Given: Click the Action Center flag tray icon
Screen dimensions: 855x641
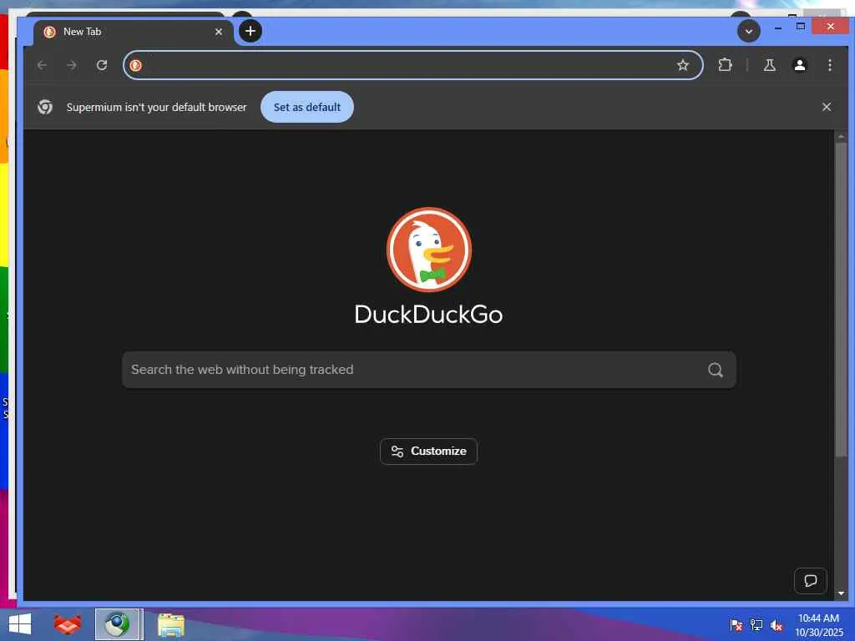Looking at the screenshot, I should point(736,625).
